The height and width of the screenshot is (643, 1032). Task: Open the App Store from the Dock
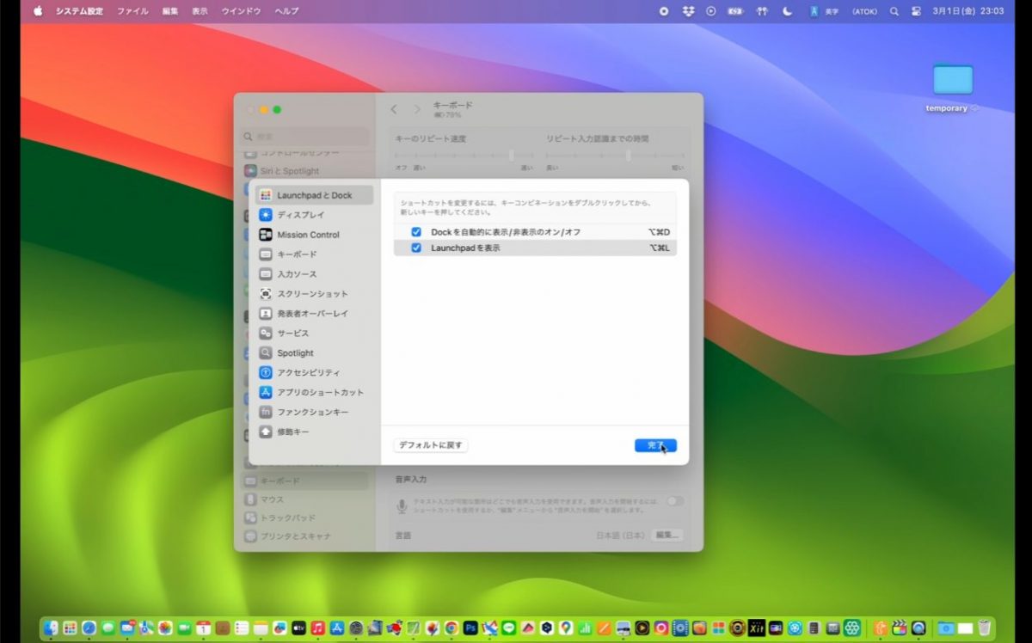click(x=337, y=628)
